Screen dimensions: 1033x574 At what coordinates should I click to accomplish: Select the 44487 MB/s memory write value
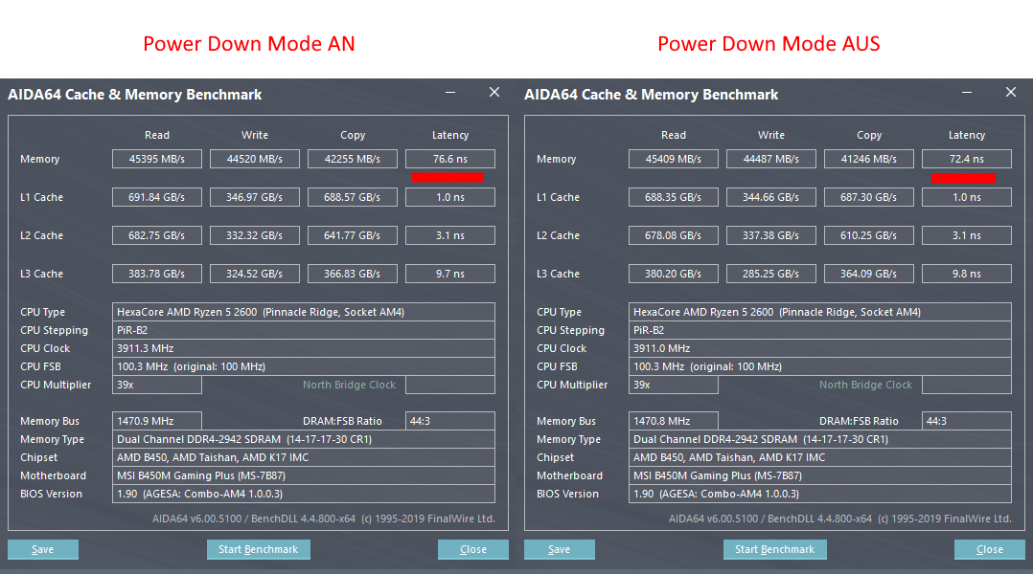(770, 159)
